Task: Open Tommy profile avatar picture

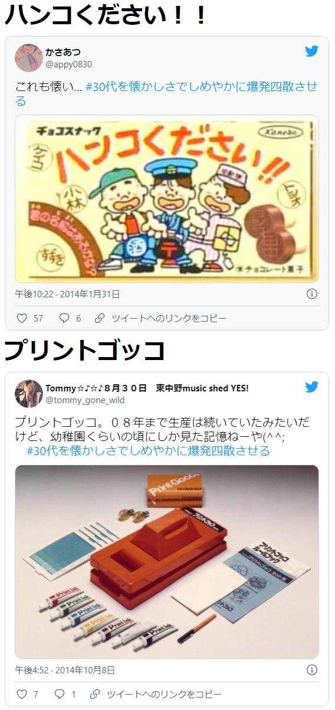Action: click(28, 393)
